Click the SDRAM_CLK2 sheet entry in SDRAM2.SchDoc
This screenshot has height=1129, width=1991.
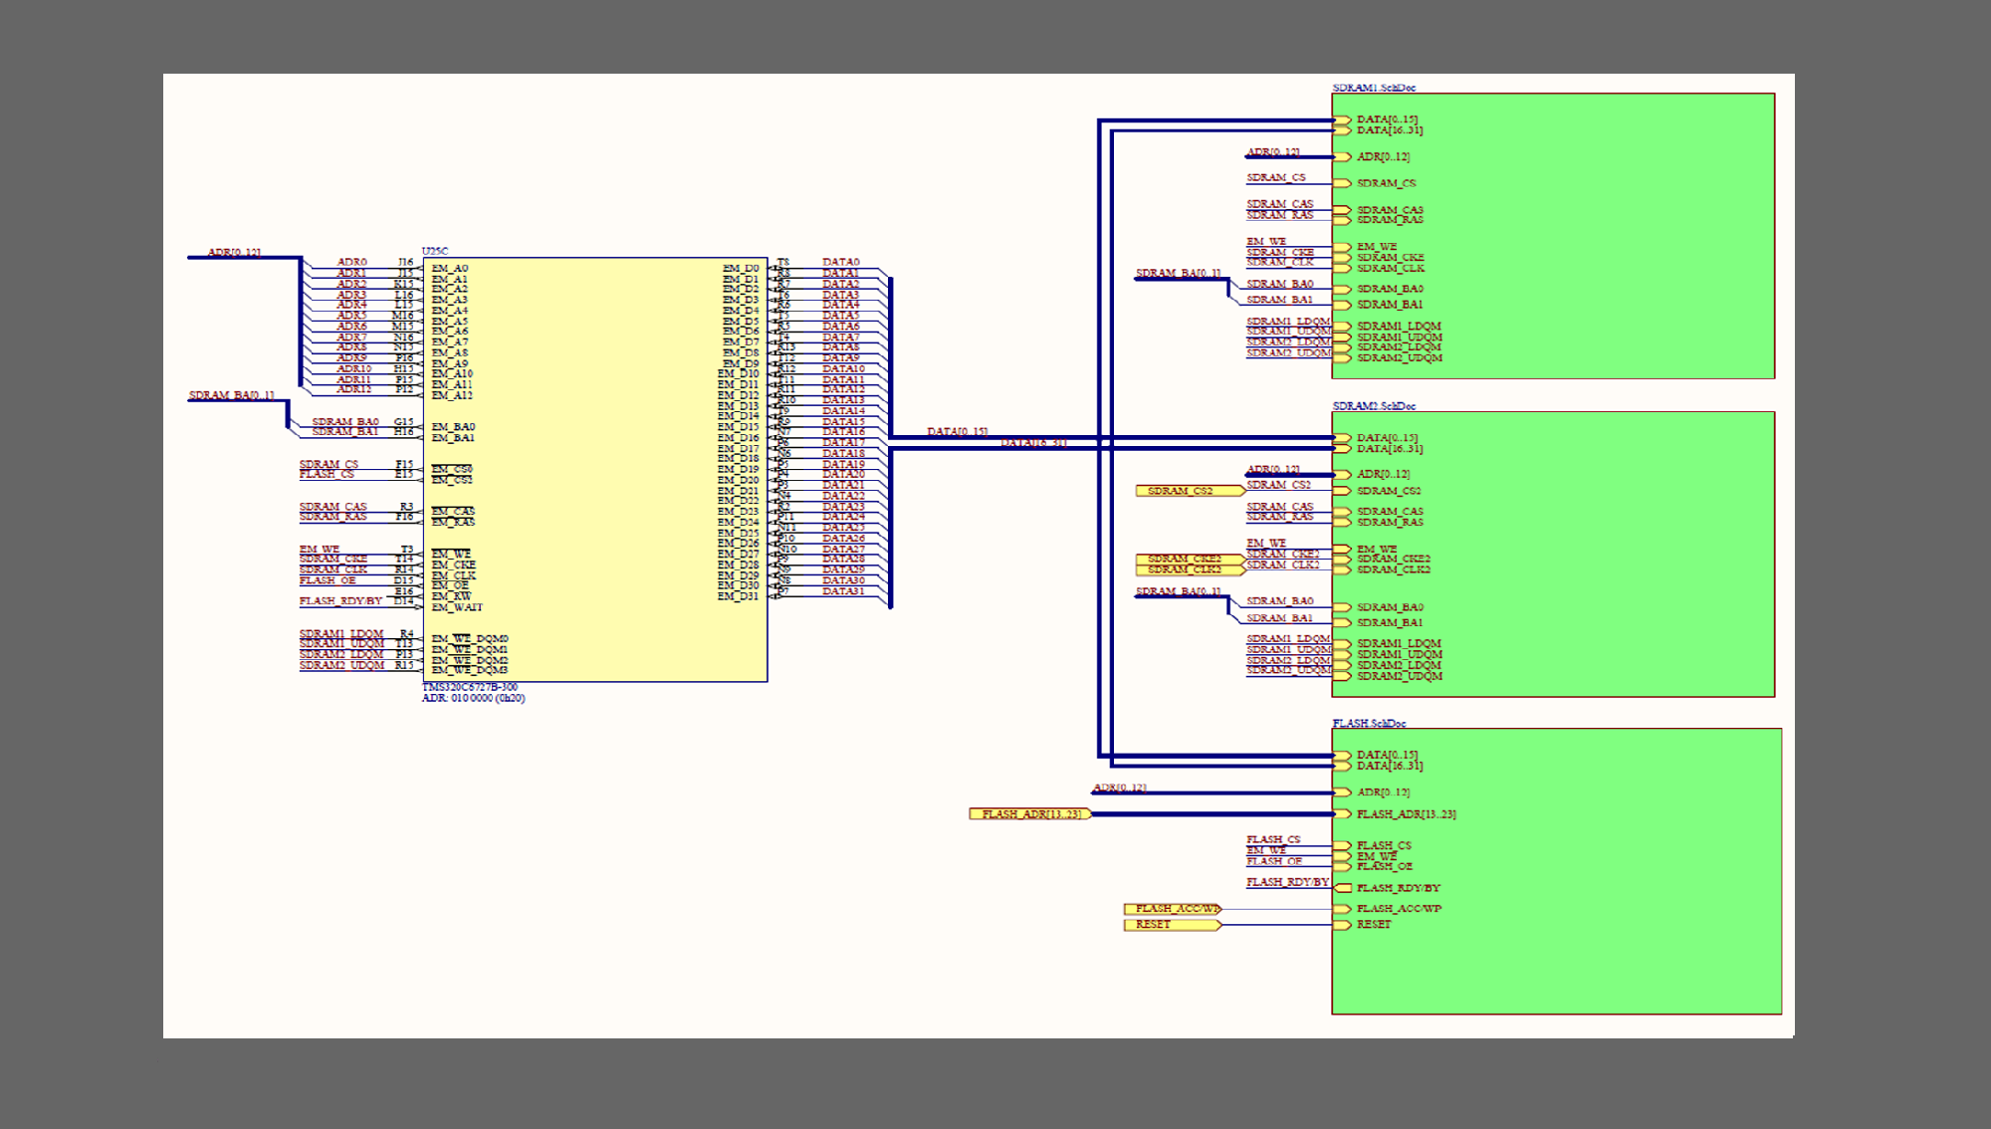(x=1383, y=570)
